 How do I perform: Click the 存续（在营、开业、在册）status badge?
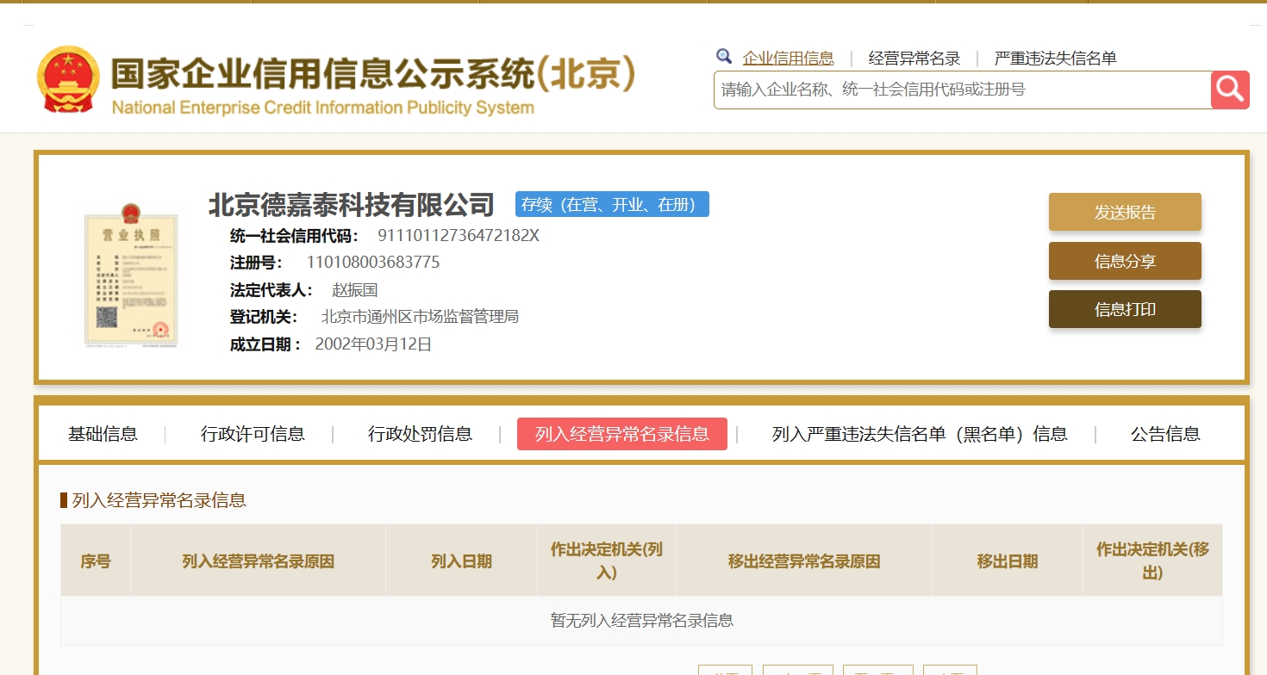pos(612,204)
